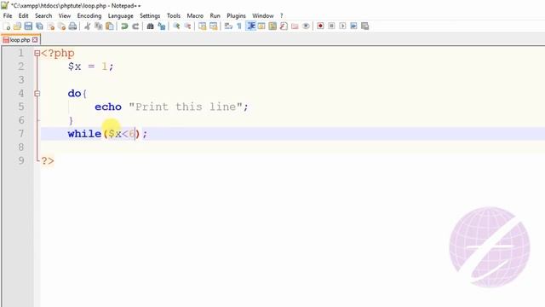Click line number 2 in the margin
Viewport: 545px width, 307px height.
(x=21, y=67)
